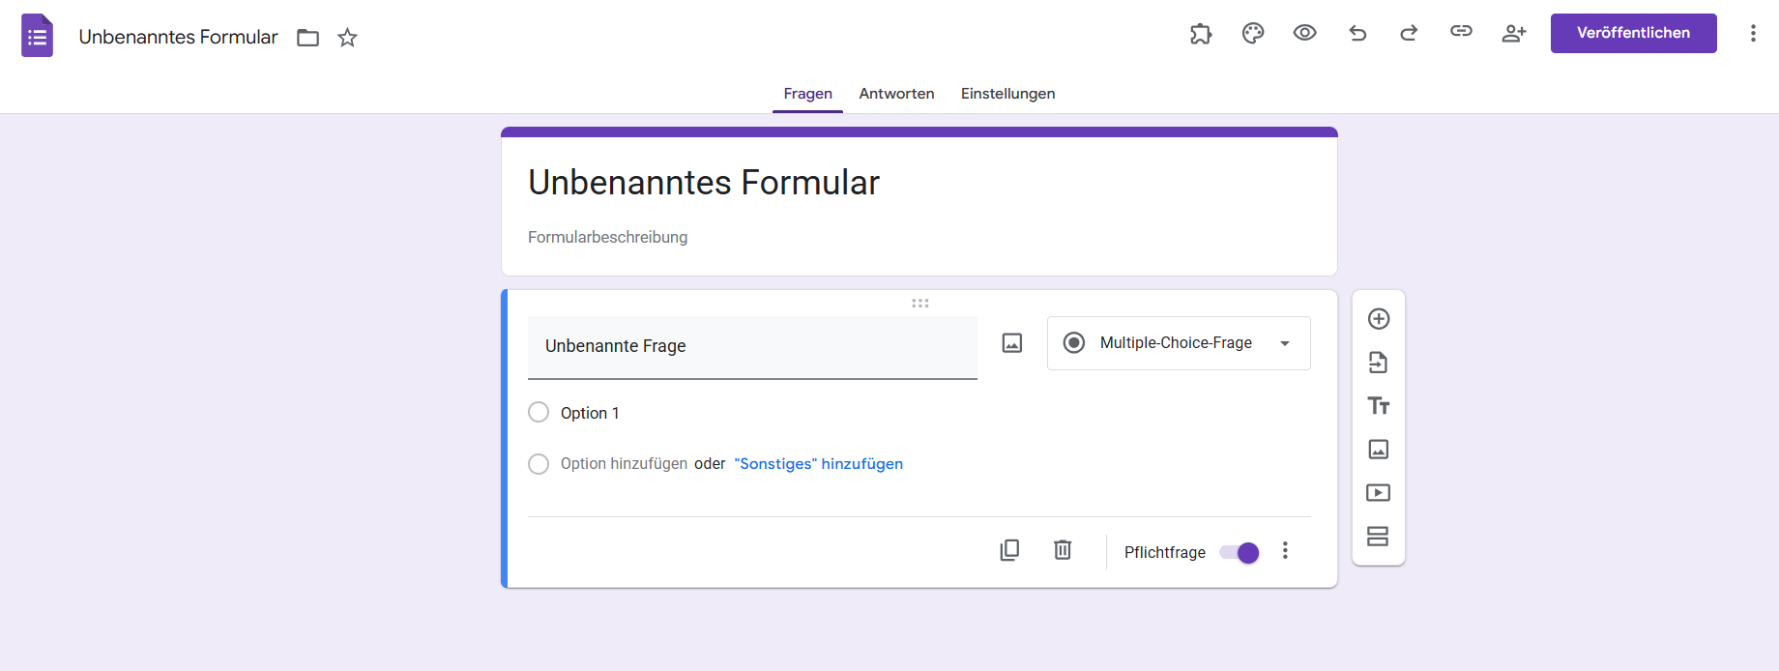The height and width of the screenshot is (671, 1779).
Task: Toggle the Pflichtfrage switch off
Action: (1239, 552)
